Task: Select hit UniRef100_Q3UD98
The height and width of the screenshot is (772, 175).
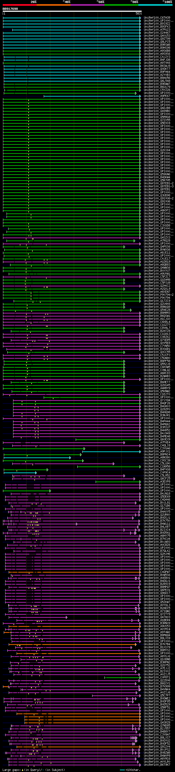Action: [157, 196]
